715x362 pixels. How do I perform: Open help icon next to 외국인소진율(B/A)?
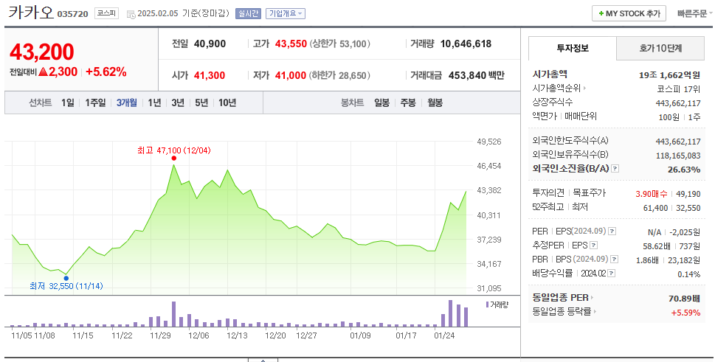pyautogui.click(x=615, y=169)
